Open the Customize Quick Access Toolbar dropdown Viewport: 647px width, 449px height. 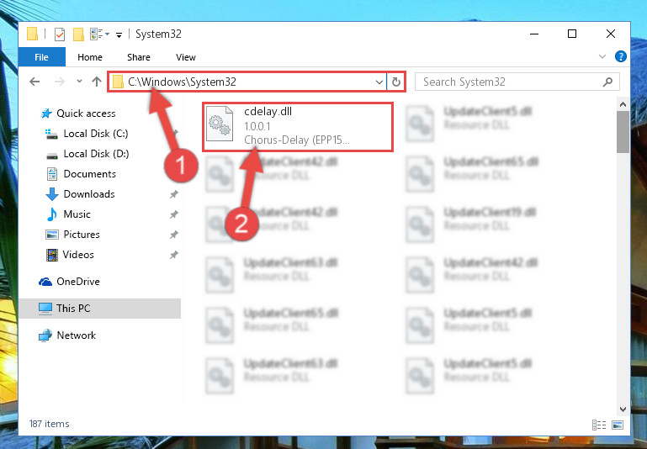click(x=119, y=35)
